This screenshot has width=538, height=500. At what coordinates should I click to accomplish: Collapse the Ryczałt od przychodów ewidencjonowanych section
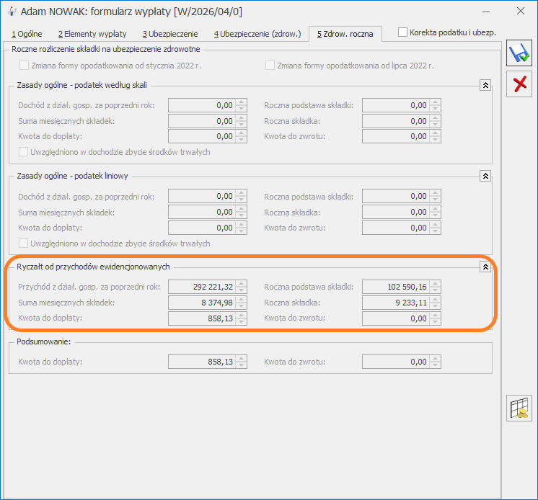485,267
